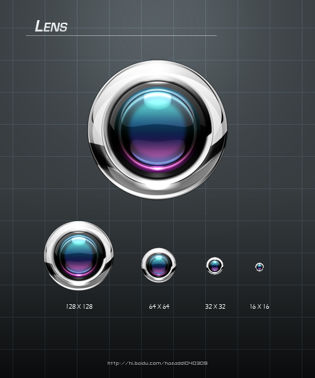Click the purple reflection inside the largest lens
Screen dimensions: 315x378
158,152
